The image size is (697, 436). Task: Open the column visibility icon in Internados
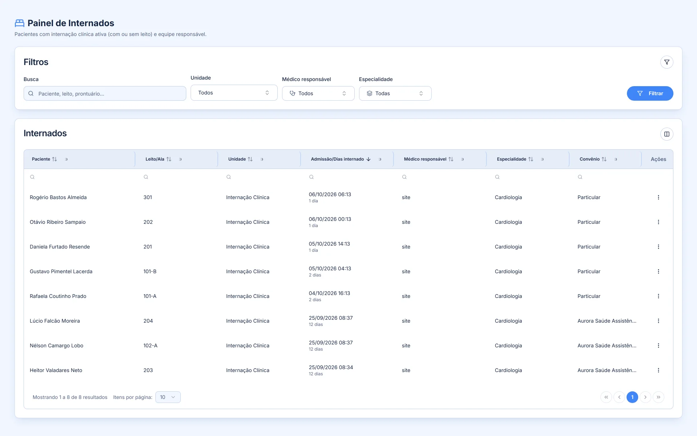pyautogui.click(x=667, y=134)
